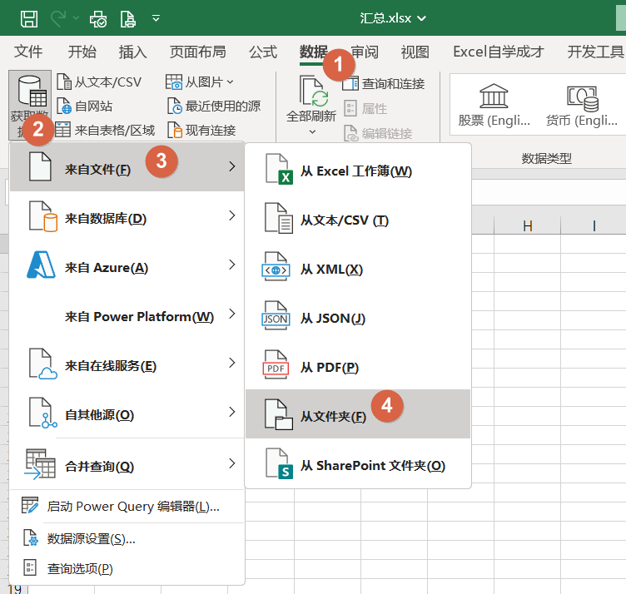
Task: Click 从文本/CSV in the ribbon
Action: [99, 82]
